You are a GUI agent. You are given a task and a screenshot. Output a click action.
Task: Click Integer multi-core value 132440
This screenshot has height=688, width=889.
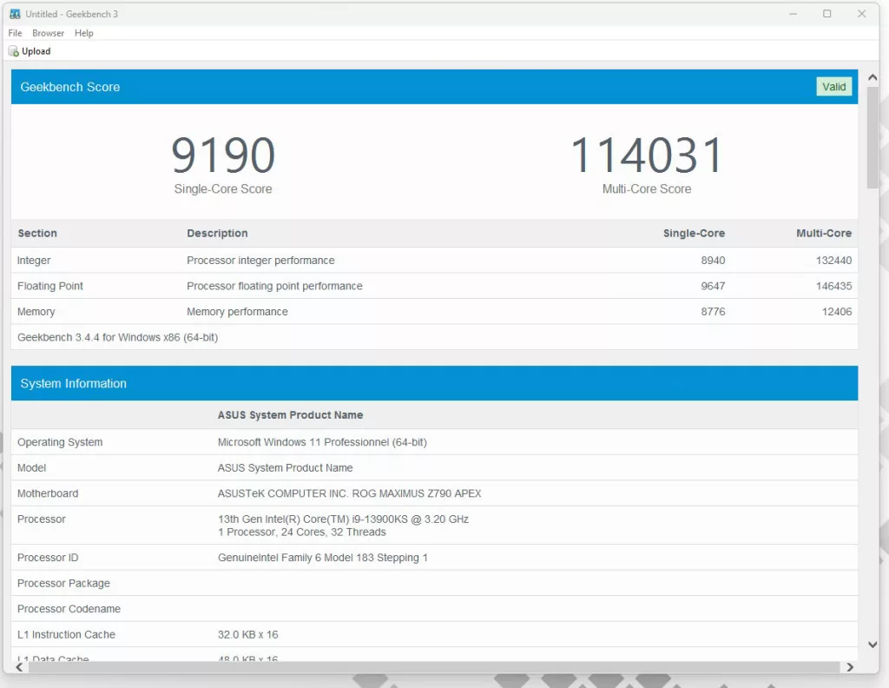833,261
